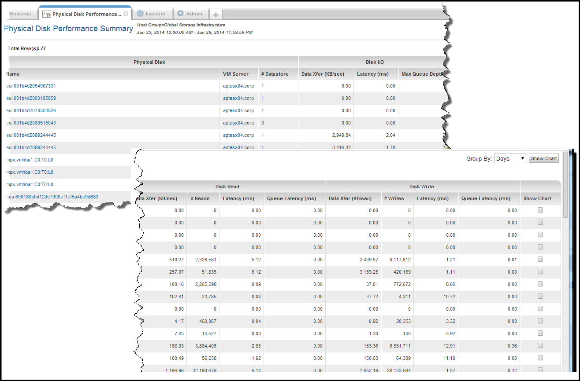Click datastore count link for eui.001b4d2080515043
This screenshot has width=580, height=381.
click(263, 123)
